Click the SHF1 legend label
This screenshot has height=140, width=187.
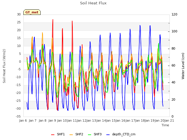coord(61,134)
